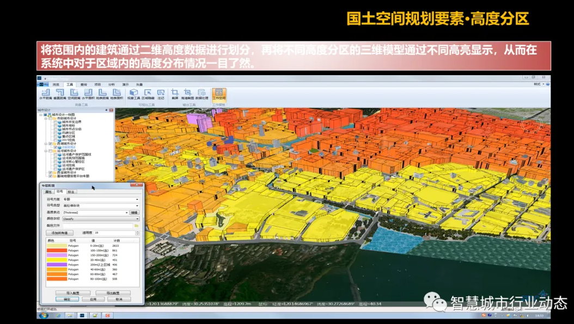Click the 高清截图 HD capture tool
The height and width of the screenshot is (324, 574).
[x=187, y=94]
